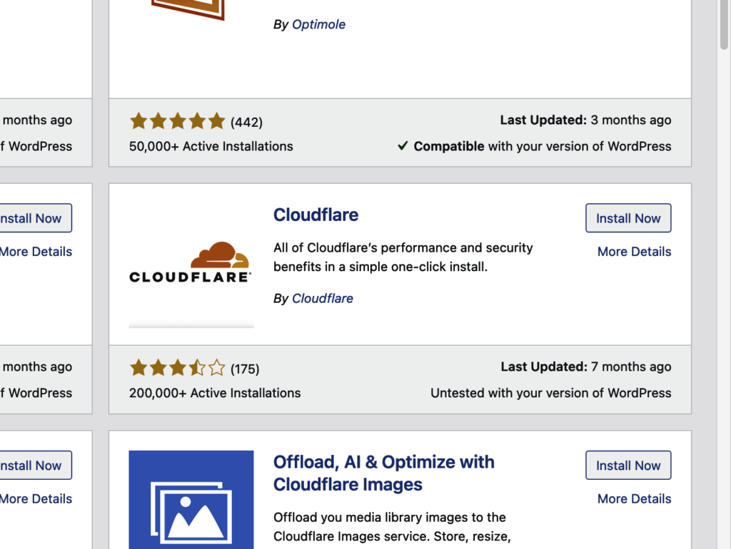Click the Compatible checkmark icon

[x=403, y=146]
